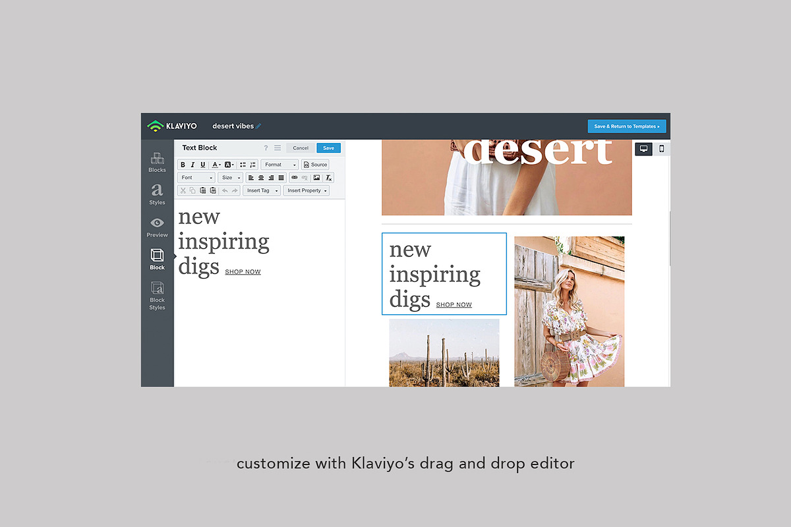Screen dimensions: 791x527
Task: Align text right
Action: coord(271,178)
